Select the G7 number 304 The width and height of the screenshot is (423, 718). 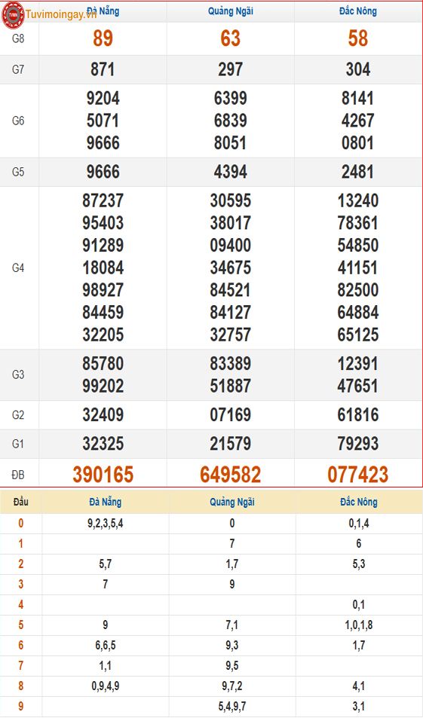tap(358, 69)
